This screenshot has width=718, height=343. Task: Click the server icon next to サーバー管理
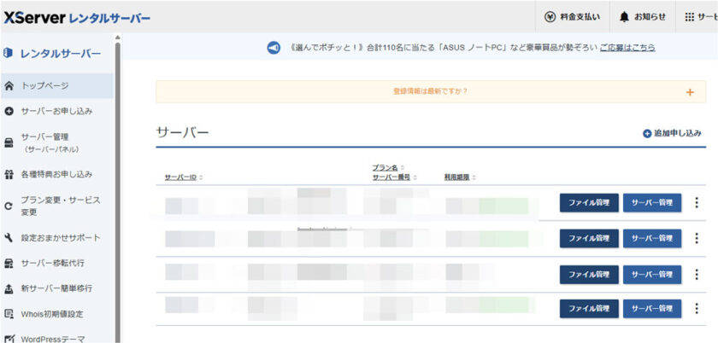[x=9, y=142]
